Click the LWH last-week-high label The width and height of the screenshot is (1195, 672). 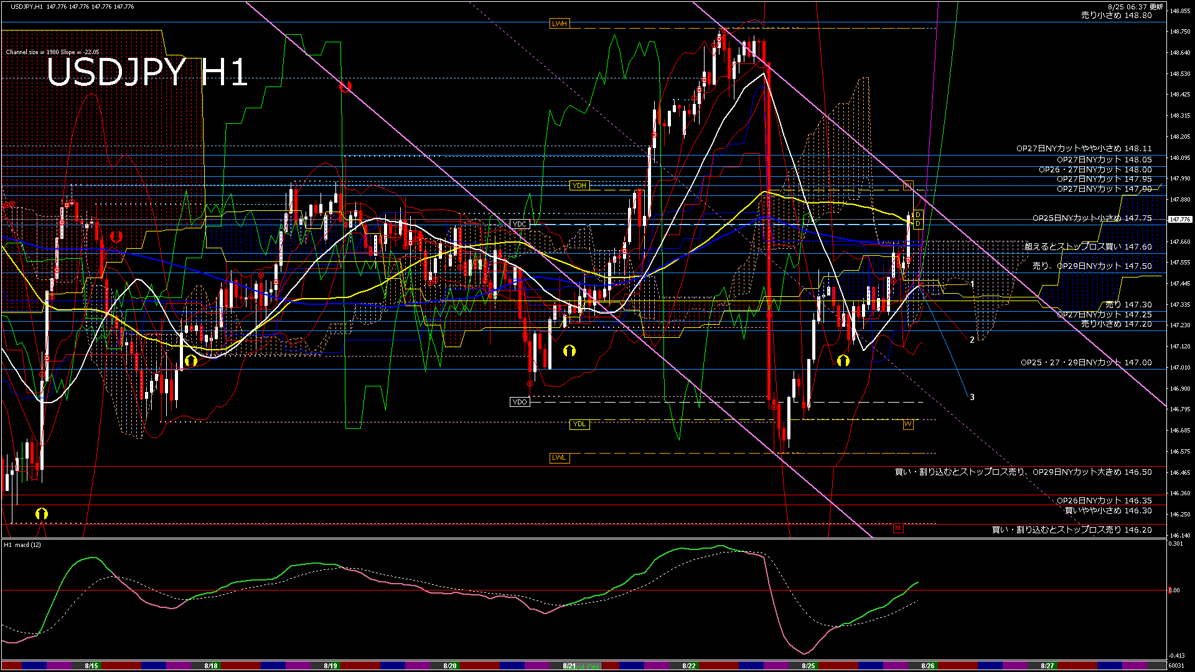(560, 24)
